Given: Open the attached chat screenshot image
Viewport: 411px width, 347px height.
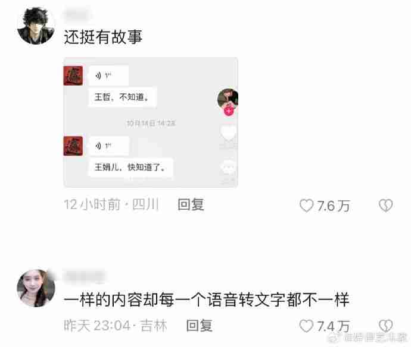Looking at the screenshot, I should coord(151,122).
